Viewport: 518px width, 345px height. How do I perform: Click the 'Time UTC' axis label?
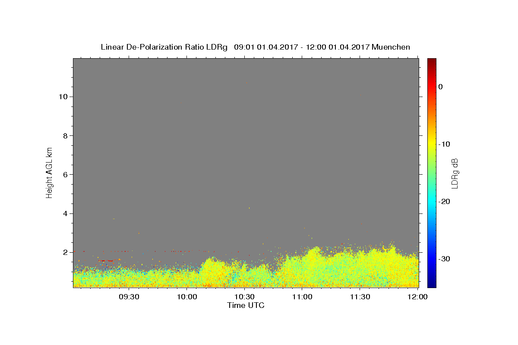point(246,305)
